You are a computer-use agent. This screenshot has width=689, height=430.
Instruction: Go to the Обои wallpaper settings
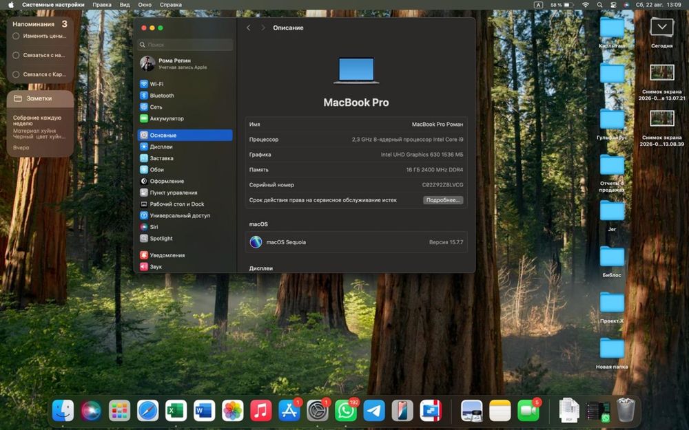pos(185,169)
